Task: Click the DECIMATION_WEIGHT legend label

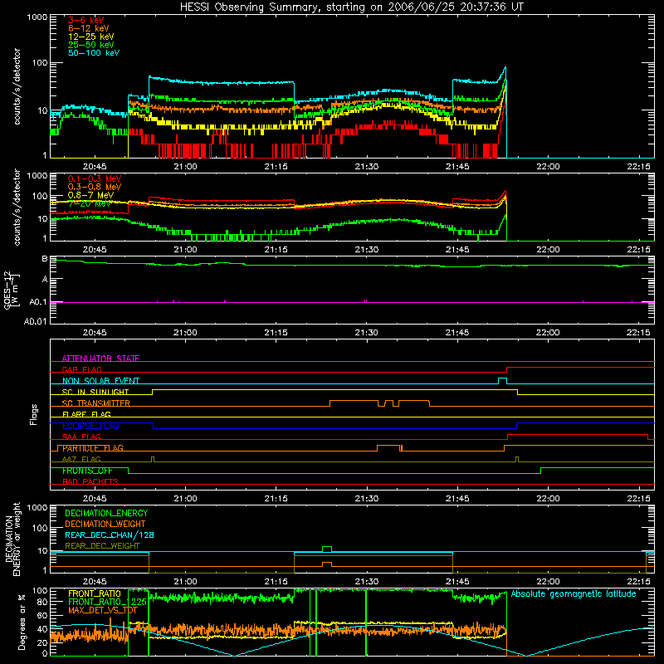Action: [x=105, y=524]
